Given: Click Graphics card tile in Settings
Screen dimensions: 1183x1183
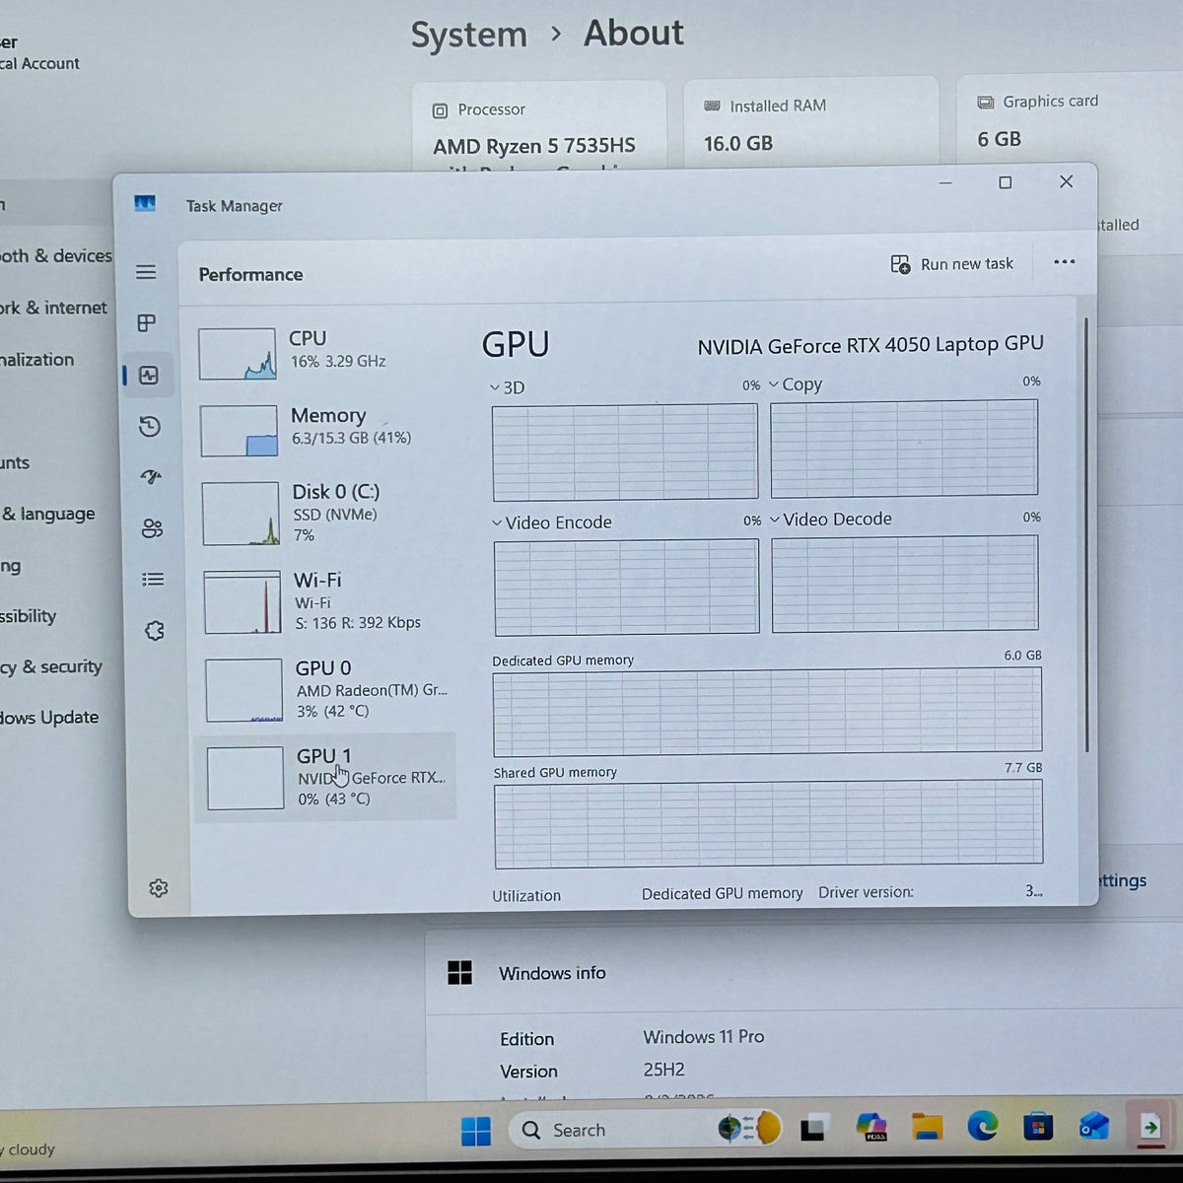Looking at the screenshot, I should 1070,118.
